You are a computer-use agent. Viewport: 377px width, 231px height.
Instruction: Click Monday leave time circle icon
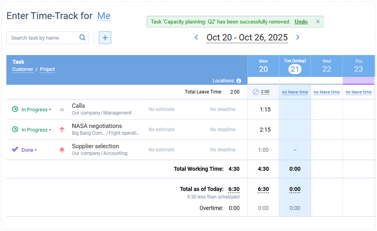coord(256,92)
